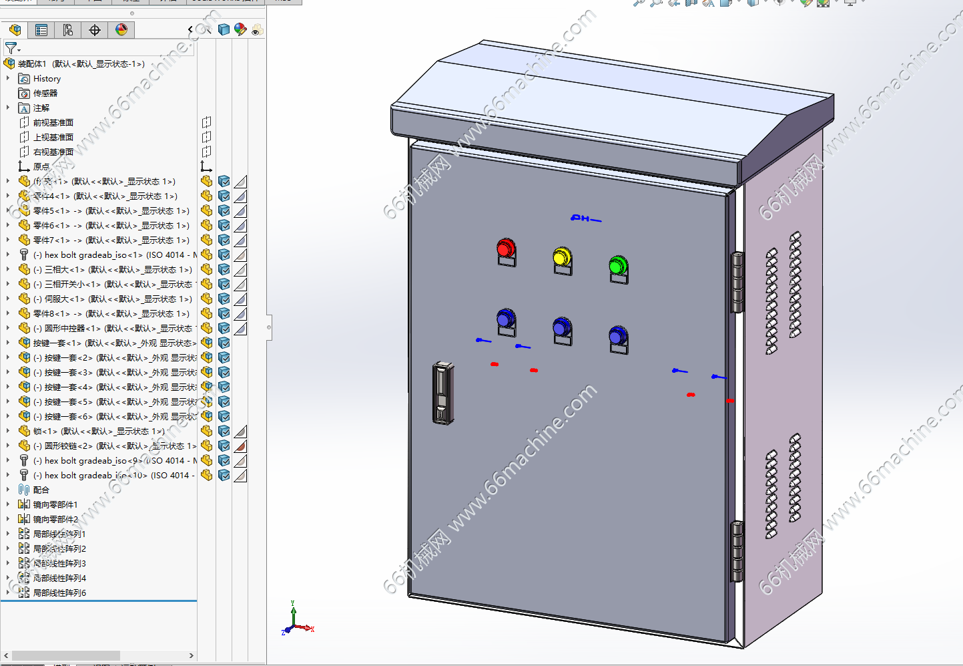Switch to the PropertyManager tab

point(41,29)
